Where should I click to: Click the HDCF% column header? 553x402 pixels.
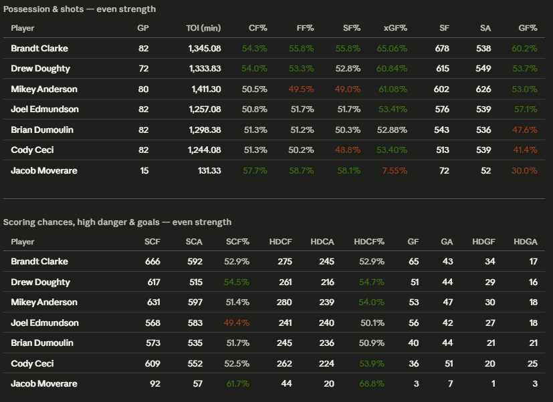point(369,242)
